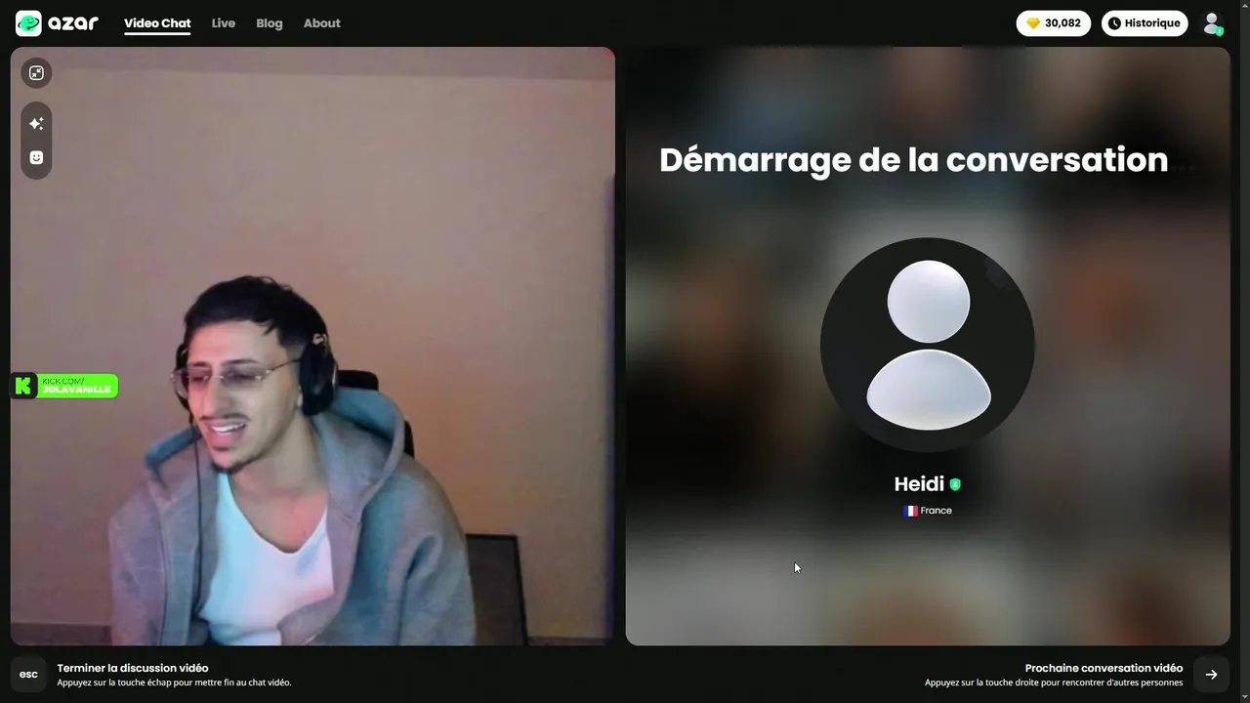Click 'Prochaine conversation vidéo' text
Image resolution: width=1250 pixels, height=703 pixels.
1104,668
